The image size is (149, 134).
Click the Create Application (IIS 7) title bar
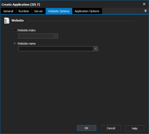(71, 4)
